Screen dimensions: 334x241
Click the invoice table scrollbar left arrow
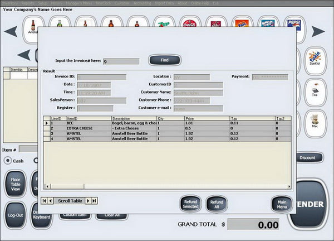click(47, 186)
